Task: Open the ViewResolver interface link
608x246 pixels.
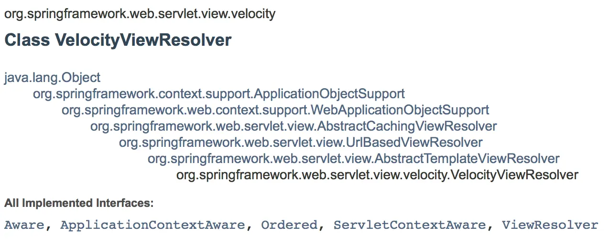Action: (550, 225)
